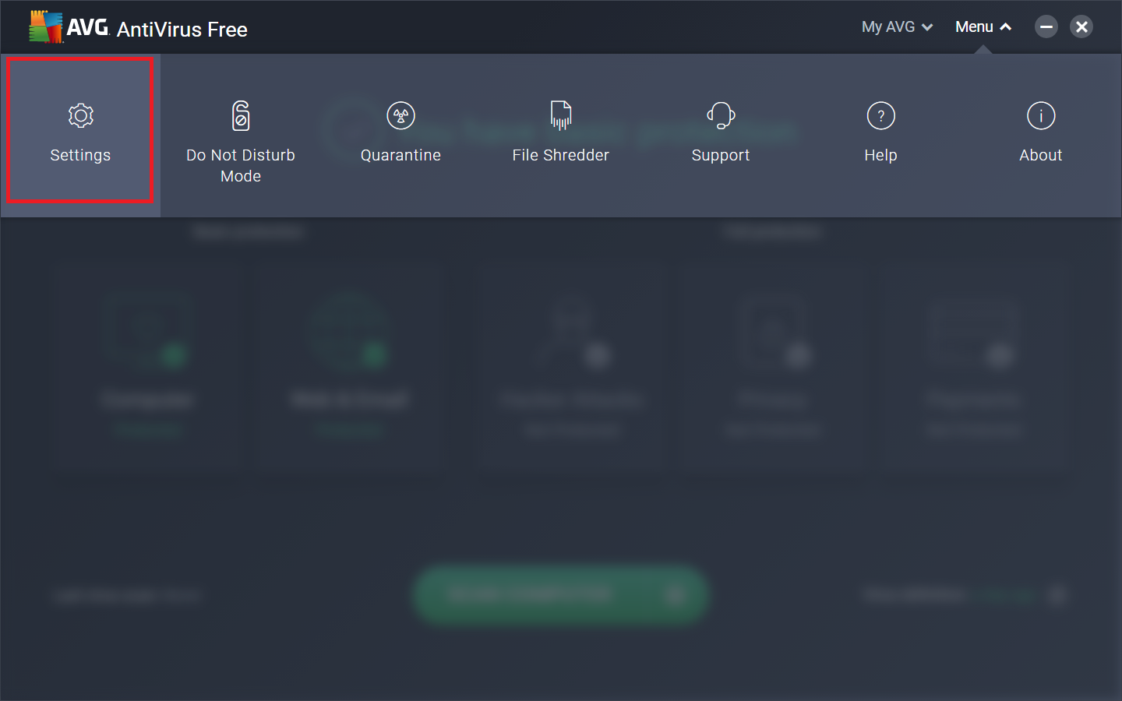Click the Do Not Disturb door-hanger icon
The height and width of the screenshot is (701, 1122).
[241, 116]
